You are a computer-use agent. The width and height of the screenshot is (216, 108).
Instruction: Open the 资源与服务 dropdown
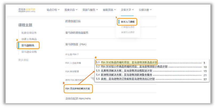click(90, 10)
